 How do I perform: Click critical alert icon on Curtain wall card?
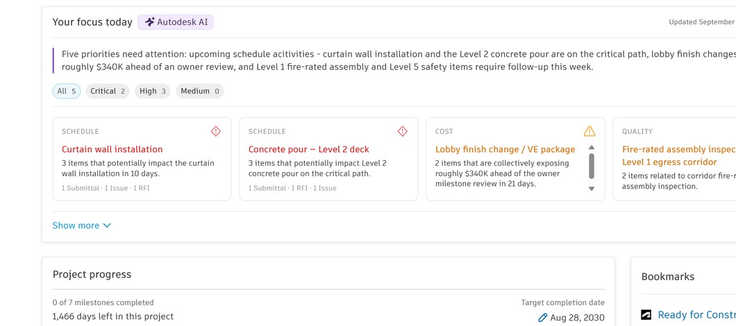pyautogui.click(x=215, y=131)
